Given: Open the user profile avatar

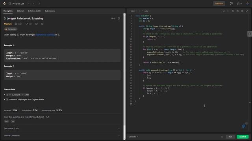Looking at the screenshot, I should tap(247, 4).
